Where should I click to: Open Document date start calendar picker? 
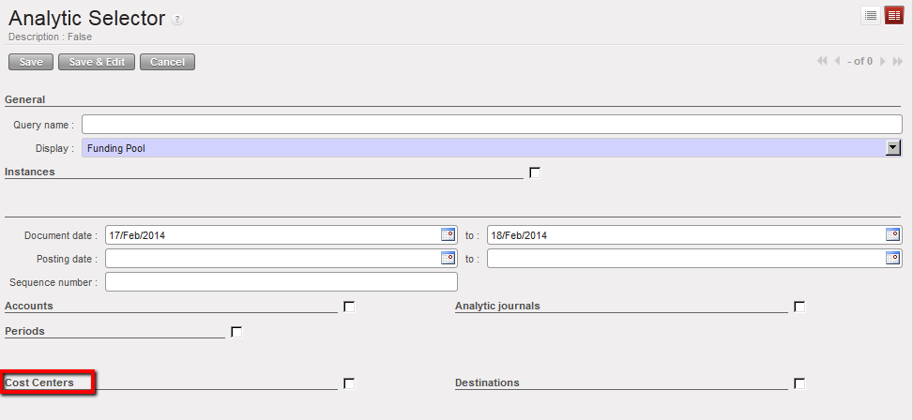pos(448,235)
